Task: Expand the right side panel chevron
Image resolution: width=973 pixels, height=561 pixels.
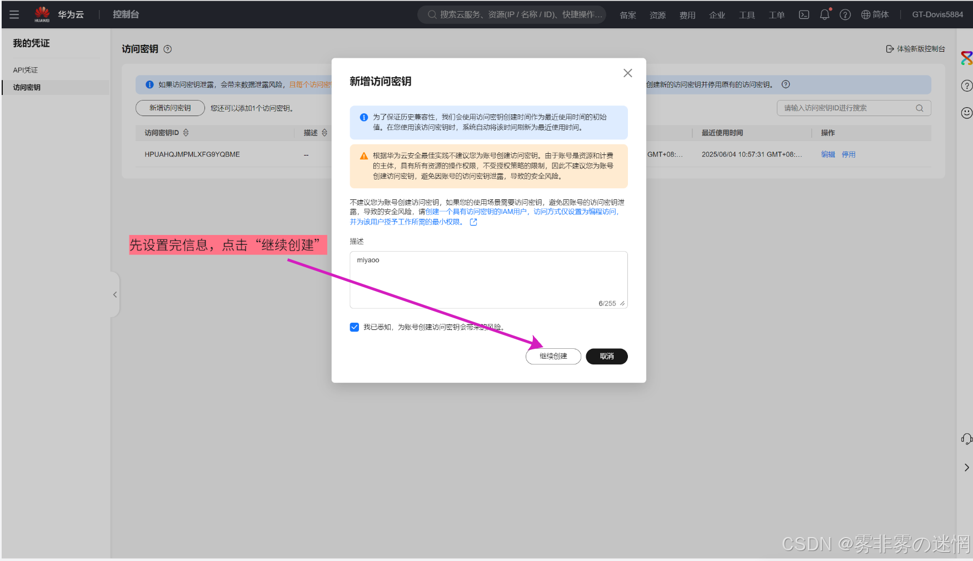Action: click(x=967, y=468)
